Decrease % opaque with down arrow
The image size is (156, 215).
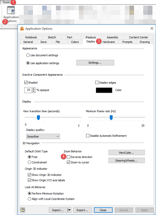pos(33,92)
